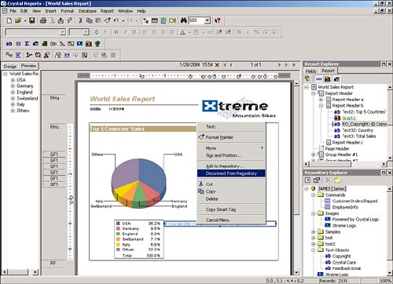Go to next page arrow in preview
The width and height of the screenshot is (393, 284).
tap(279, 64)
